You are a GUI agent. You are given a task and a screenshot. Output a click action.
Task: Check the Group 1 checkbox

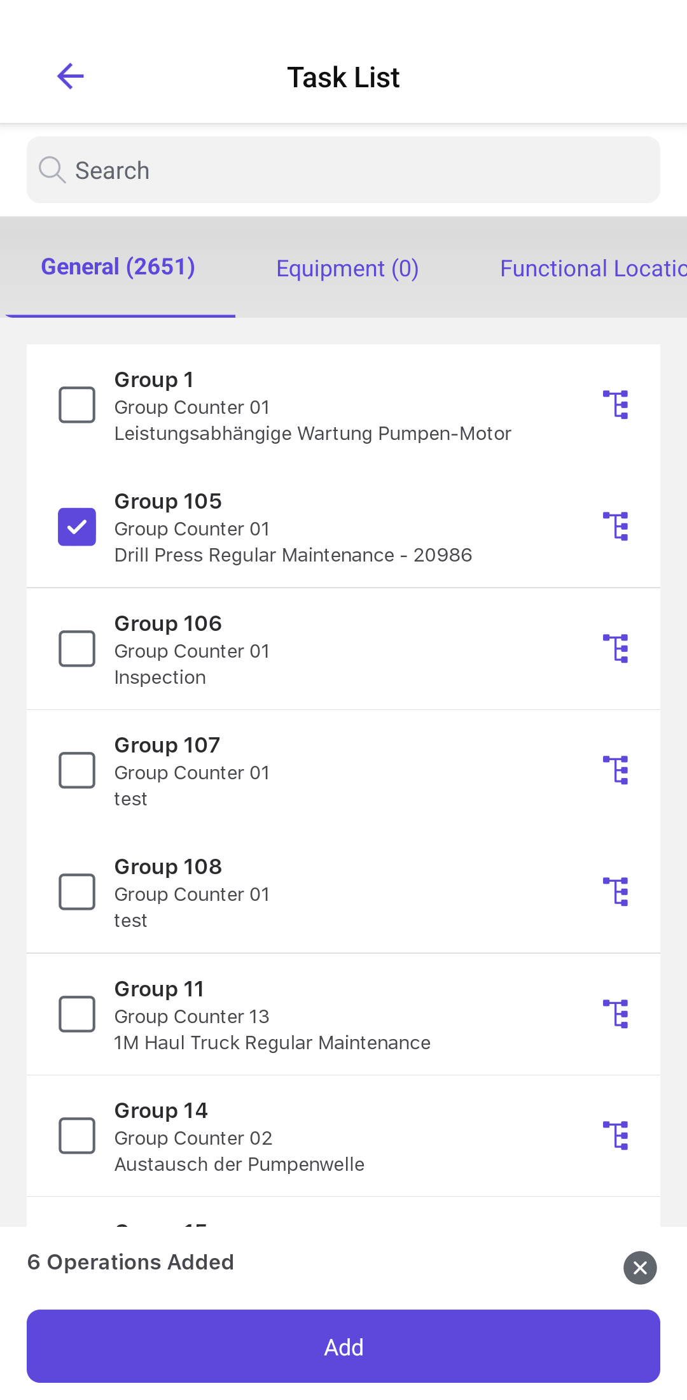point(77,405)
